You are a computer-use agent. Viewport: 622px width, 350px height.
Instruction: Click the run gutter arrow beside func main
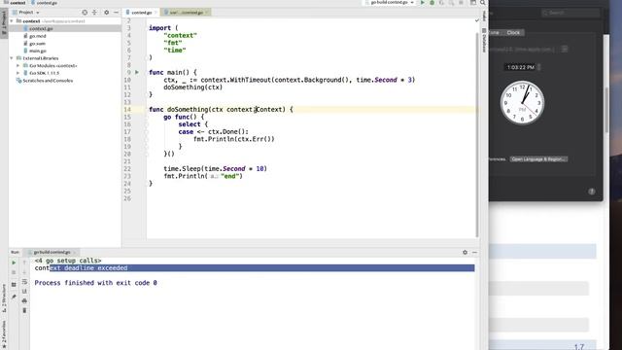(137, 72)
